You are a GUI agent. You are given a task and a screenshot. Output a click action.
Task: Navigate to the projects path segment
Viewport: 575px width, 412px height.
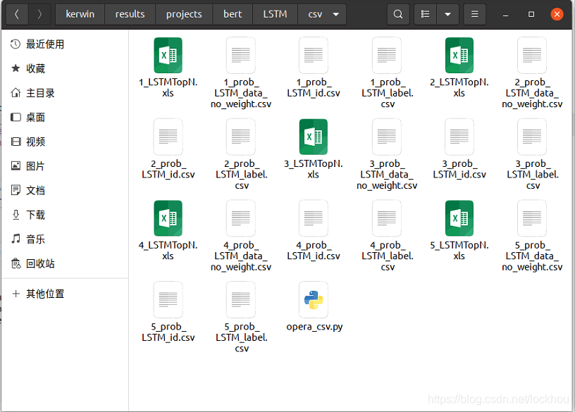(x=184, y=14)
